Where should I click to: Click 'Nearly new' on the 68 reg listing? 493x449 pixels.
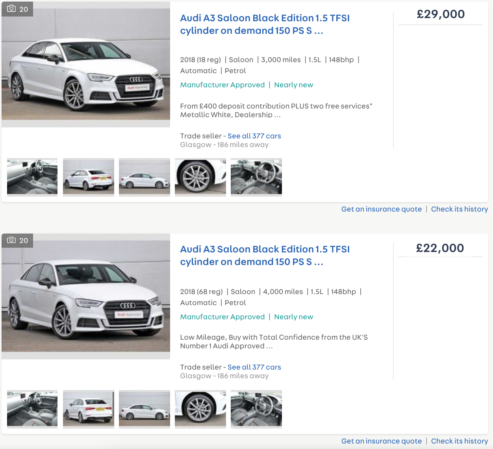pos(294,317)
